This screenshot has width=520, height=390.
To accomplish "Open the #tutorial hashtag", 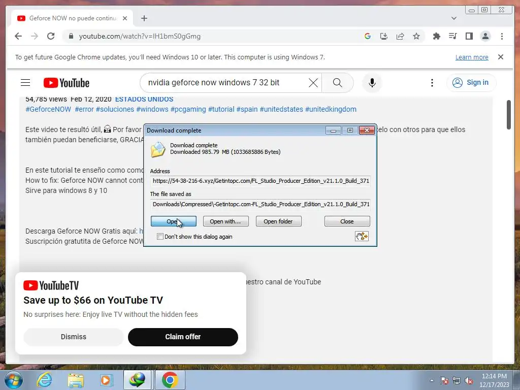I will pyautogui.click(x=221, y=109).
